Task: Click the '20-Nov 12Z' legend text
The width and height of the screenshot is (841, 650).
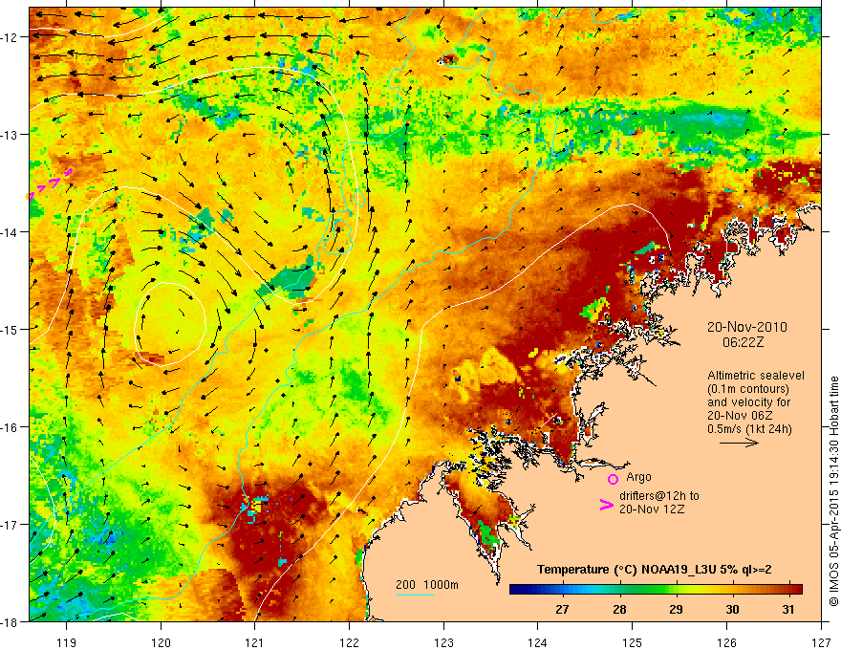Action: pyautogui.click(x=652, y=509)
